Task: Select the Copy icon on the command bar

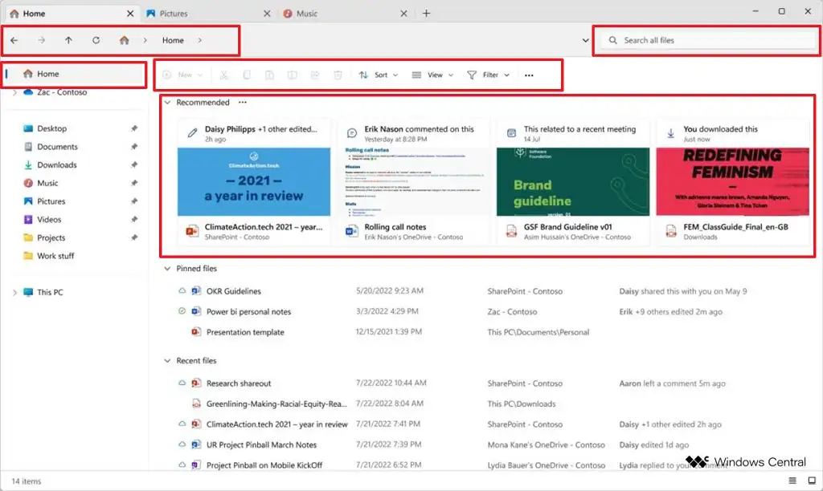Action: [247, 75]
